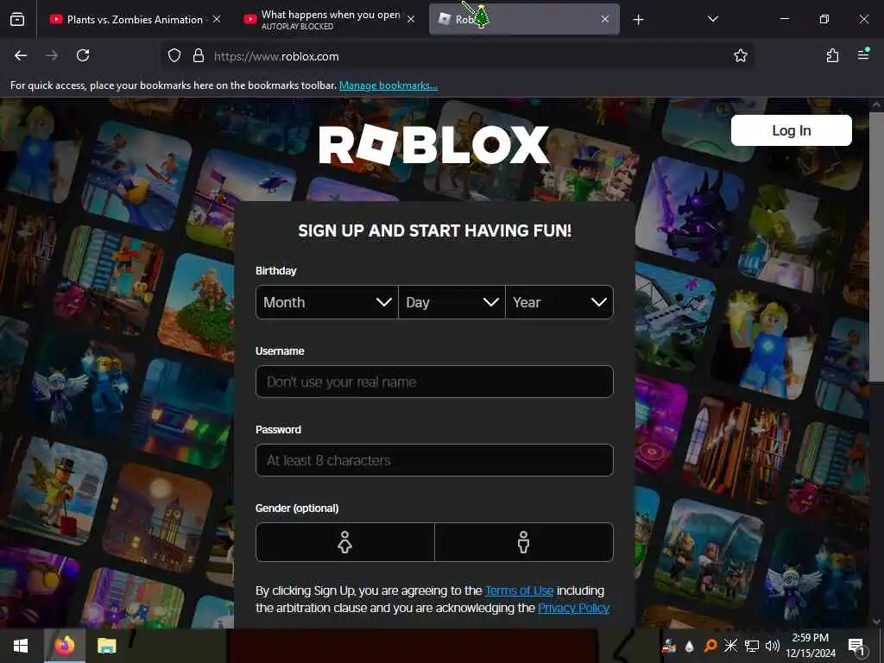Expand the Month birthday dropdown
Viewport: 884px width, 663px height.
coord(327,302)
